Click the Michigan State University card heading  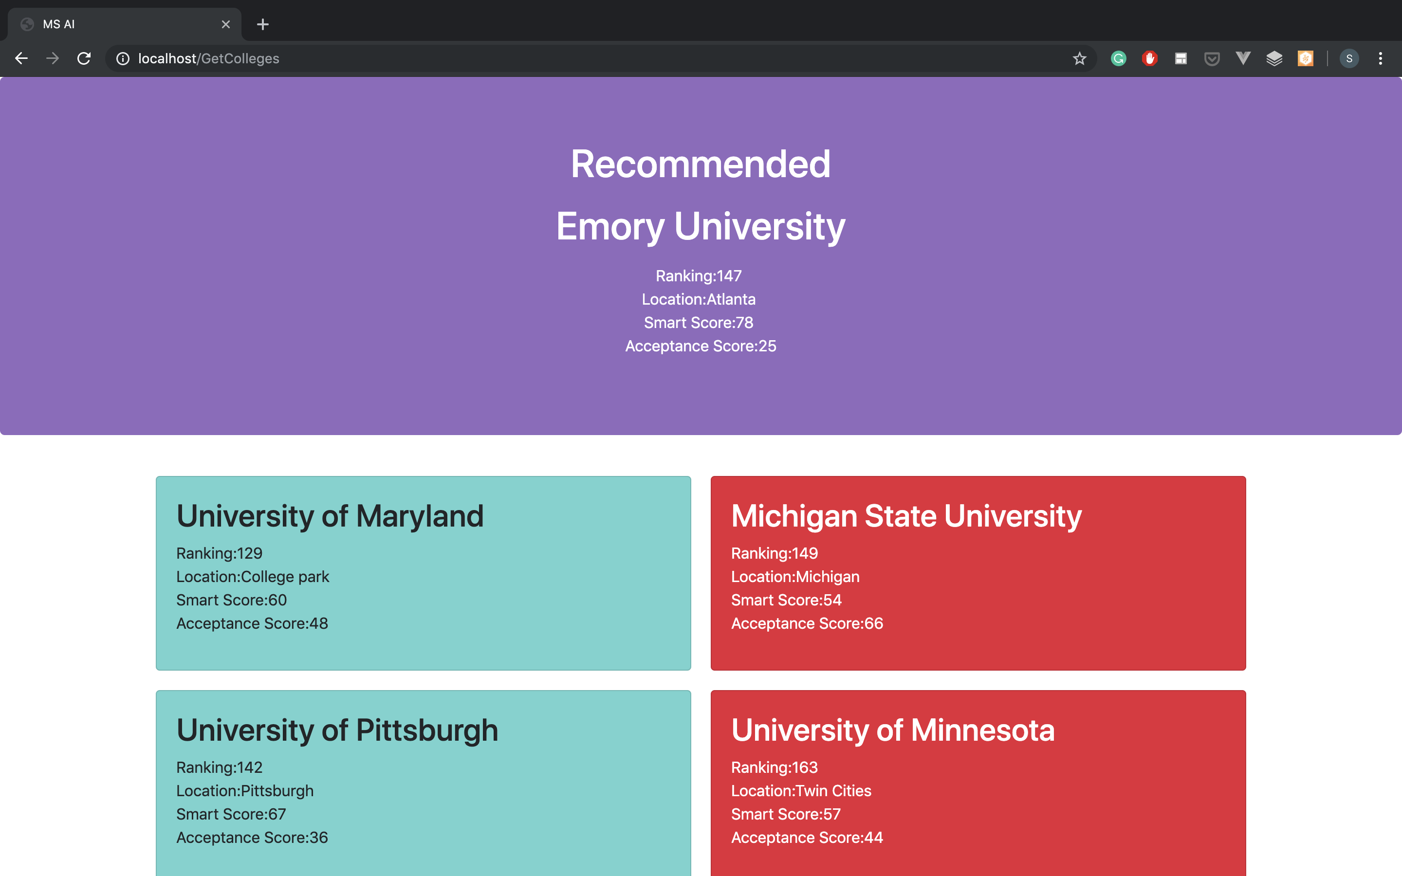coord(906,516)
